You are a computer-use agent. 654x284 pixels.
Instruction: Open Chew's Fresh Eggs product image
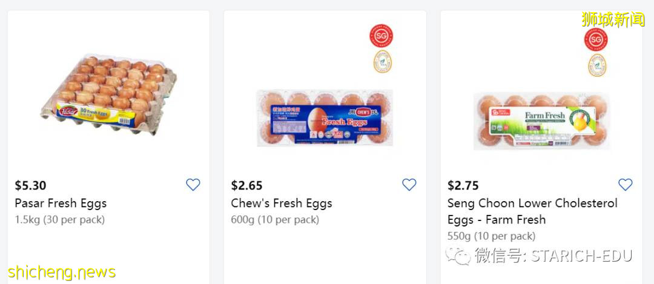325,118
